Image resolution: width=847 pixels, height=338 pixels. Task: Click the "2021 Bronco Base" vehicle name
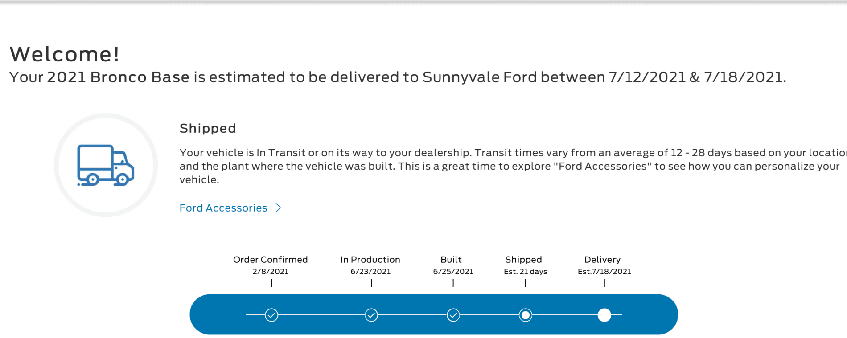coord(118,77)
